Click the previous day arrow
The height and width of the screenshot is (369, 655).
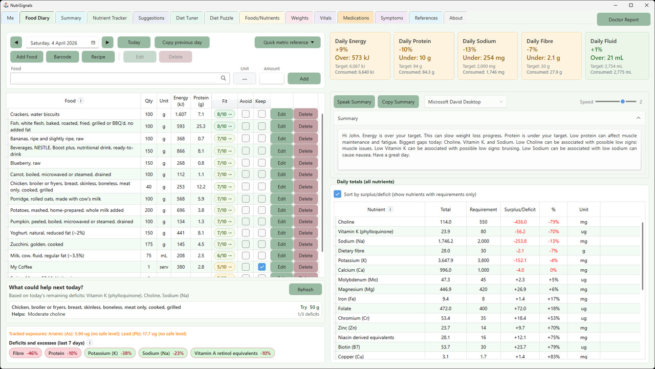pyautogui.click(x=16, y=42)
